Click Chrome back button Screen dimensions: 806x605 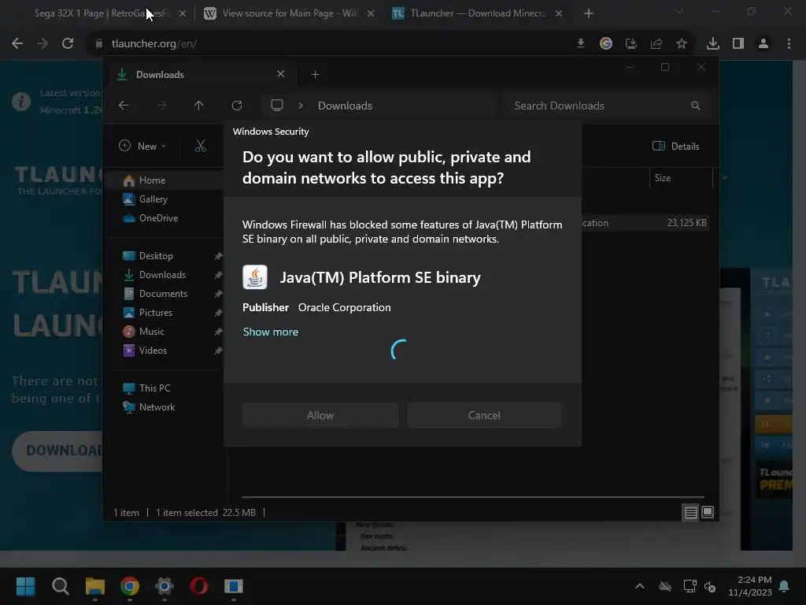click(x=17, y=44)
